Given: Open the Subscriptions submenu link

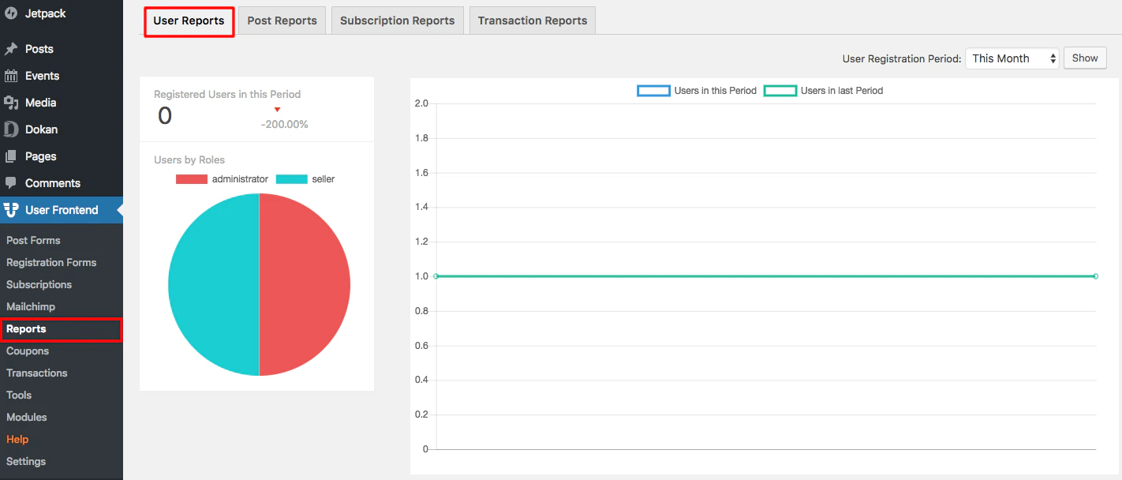Looking at the screenshot, I should tap(39, 284).
